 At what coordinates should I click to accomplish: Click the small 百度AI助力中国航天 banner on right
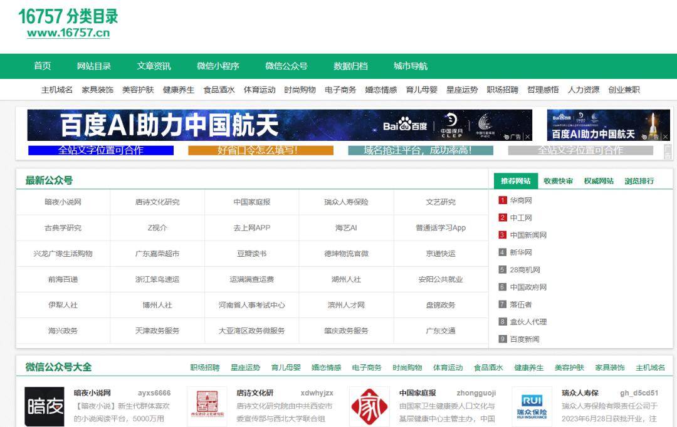click(608, 125)
